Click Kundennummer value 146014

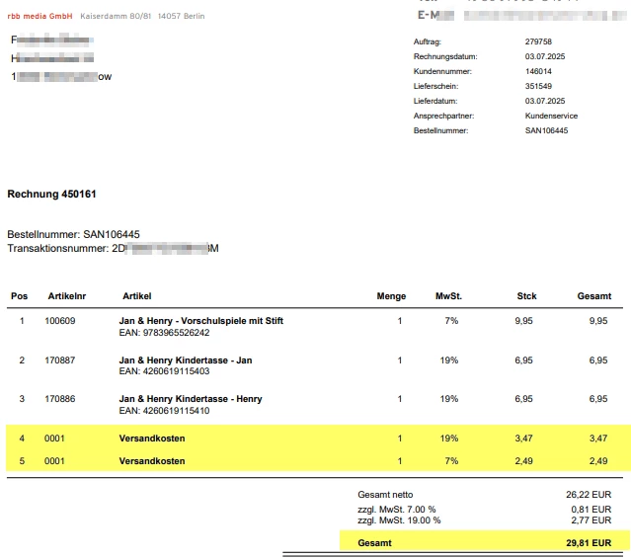pos(538,72)
